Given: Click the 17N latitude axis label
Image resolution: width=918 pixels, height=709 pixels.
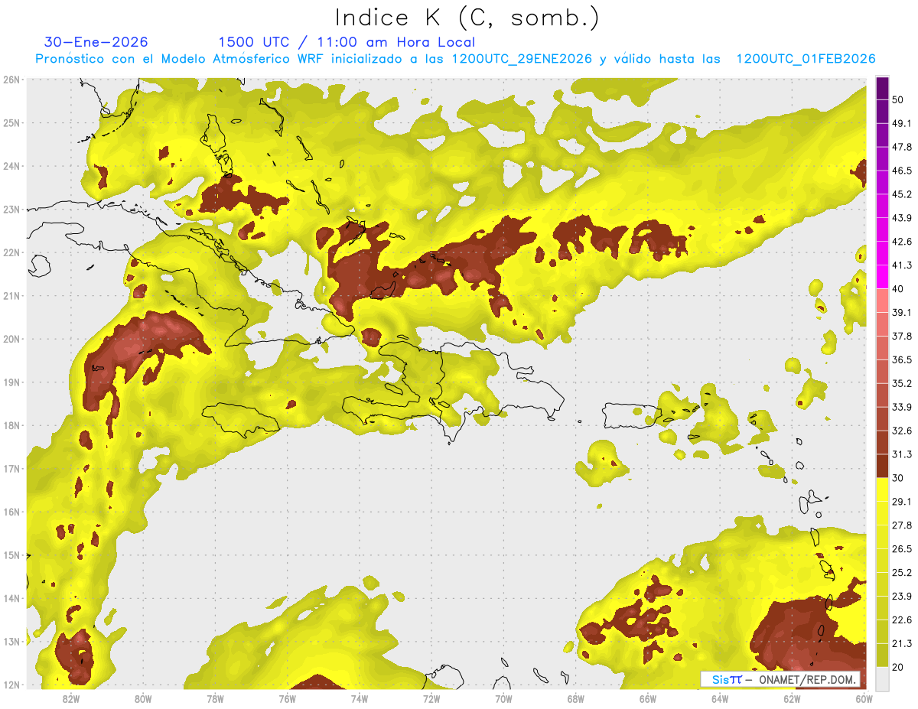Looking at the screenshot, I should (11, 468).
